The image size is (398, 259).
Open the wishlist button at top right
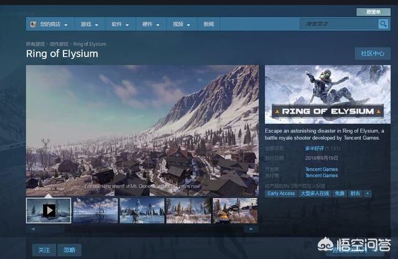[373, 12]
